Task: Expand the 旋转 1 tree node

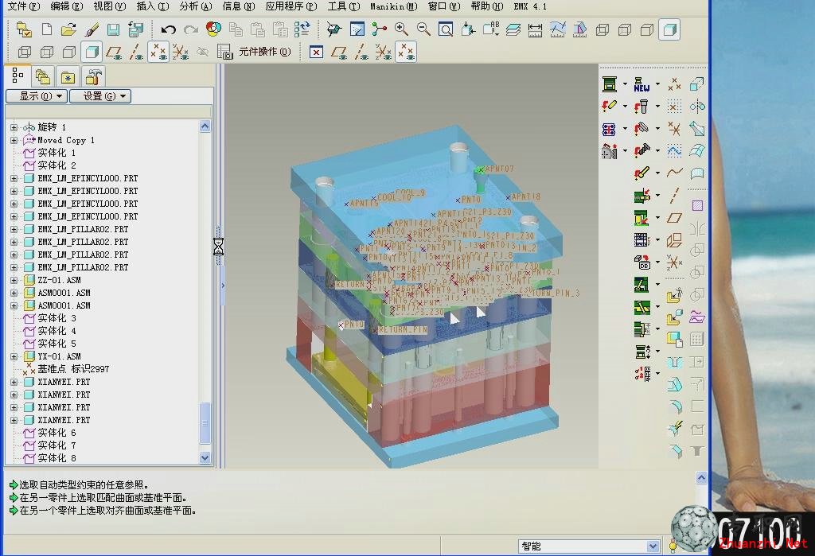Action: click(x=14, y=127)
